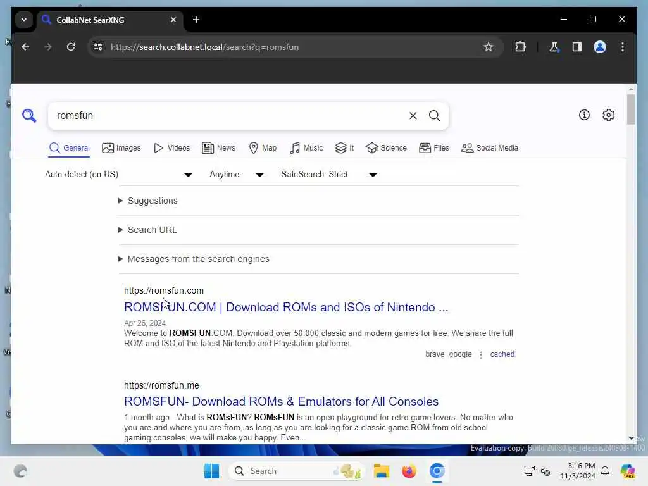
Task: Open the cached link for romsfun.com
Action: tap(502, 354)
